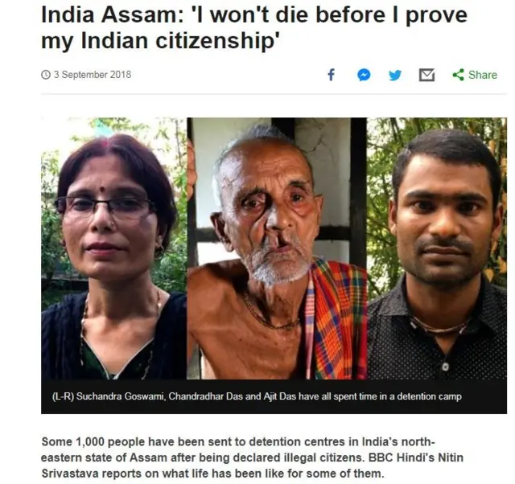The height and width of the screenshot is (484, 515).
Task: Open photo of elderly man with checked cloth
Action: [x=277, y=248]
